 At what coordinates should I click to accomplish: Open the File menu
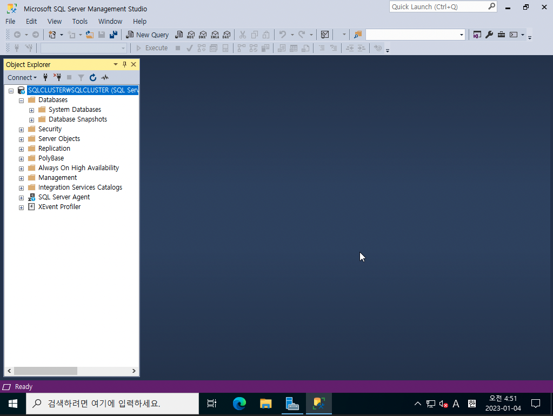click(10, 22)
